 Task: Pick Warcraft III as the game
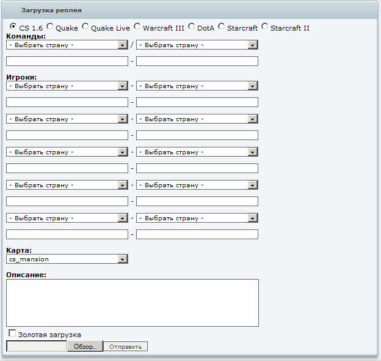pos(137,27)
